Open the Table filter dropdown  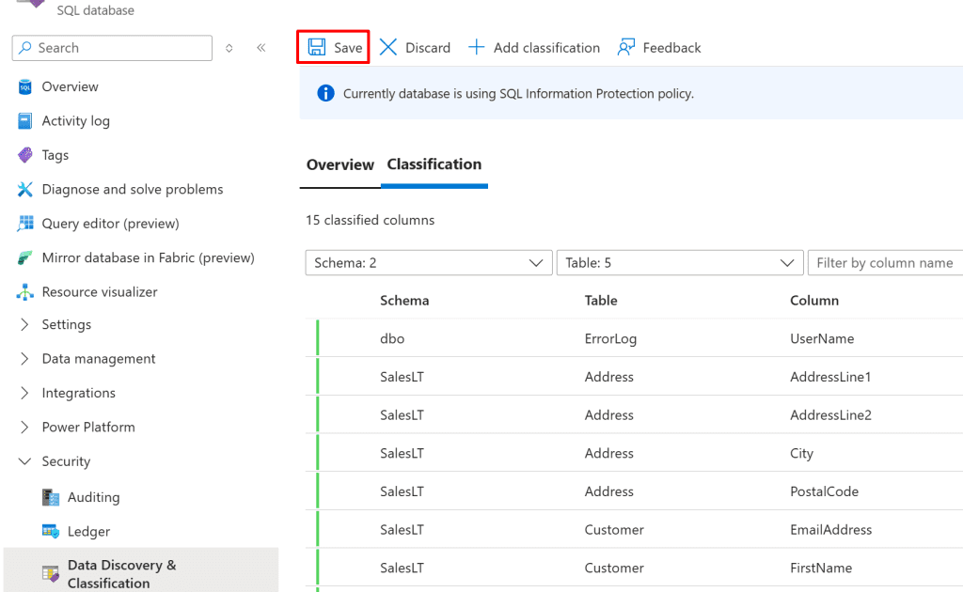tap(679, 263)
